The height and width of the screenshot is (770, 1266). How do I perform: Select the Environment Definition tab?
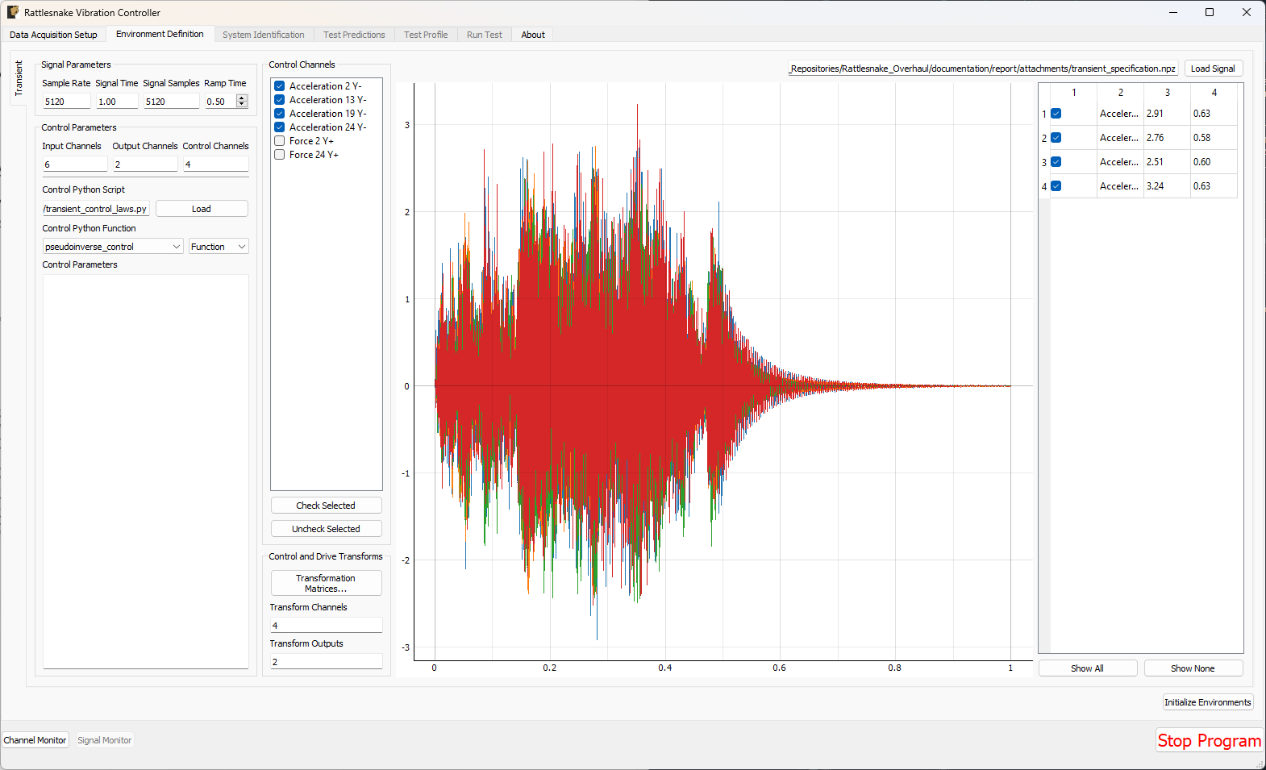click(x=160, y=34)
